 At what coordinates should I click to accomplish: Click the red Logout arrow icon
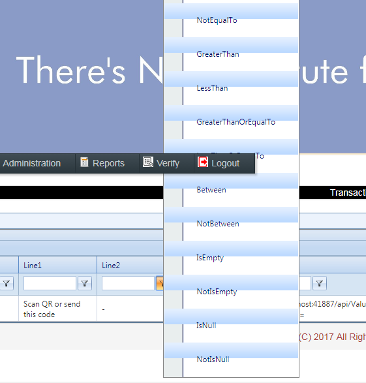(203, 162)
